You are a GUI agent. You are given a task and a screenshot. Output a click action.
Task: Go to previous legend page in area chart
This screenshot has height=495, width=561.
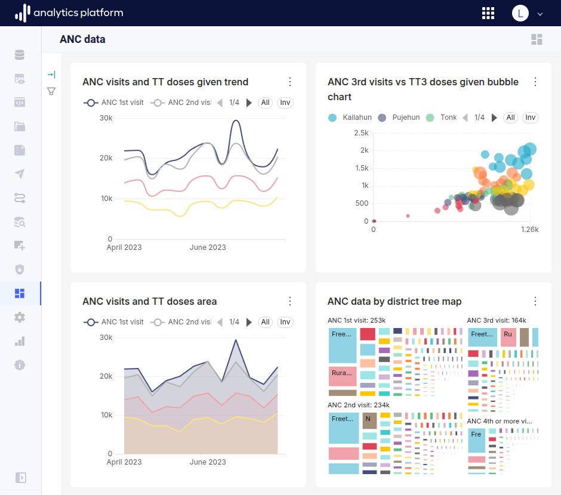(220, 323)
